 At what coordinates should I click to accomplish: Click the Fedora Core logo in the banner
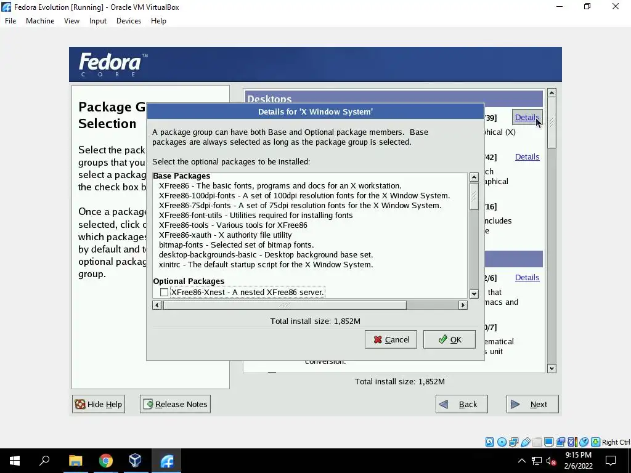(x=113, y=65)
